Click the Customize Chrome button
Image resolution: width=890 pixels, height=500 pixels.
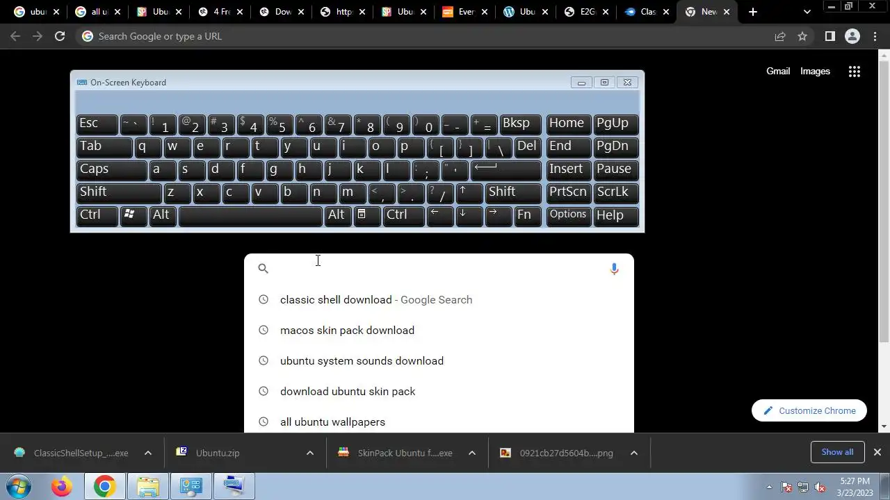[809, 410]
